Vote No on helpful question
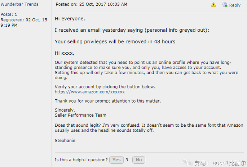The height and width of the screenshot is (167, 247). pyautogui.click(x=139, y=160)
